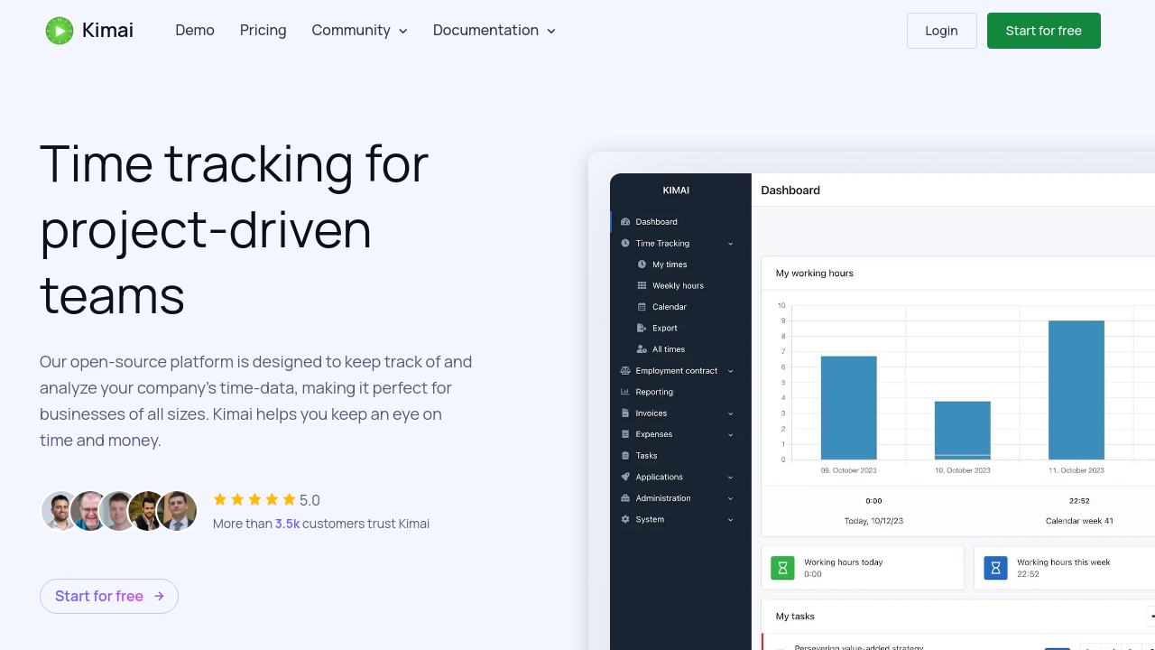Expand the Invoices chevron
This screenshot has width=1155, height=650.
click(730, 413)
